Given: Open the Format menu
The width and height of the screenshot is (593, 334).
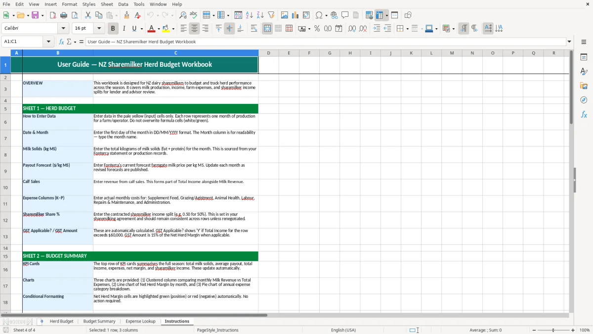Looking at the screenshot, I should click(x=70, y=4).
